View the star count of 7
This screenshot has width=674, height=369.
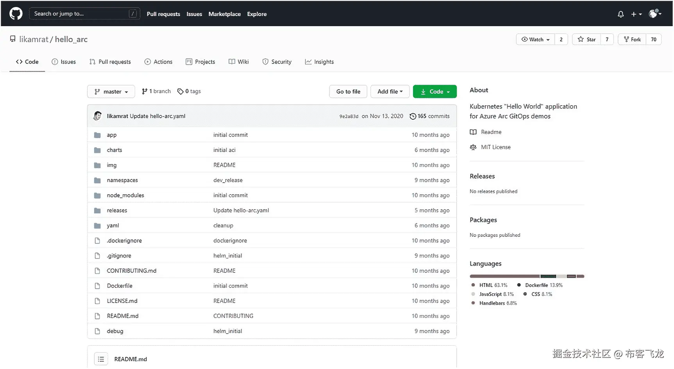607,39
